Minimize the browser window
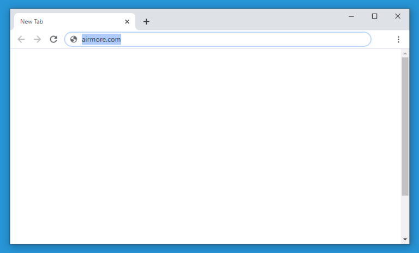419x253 pixels. click(351, 16)
